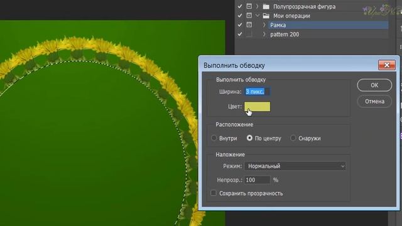
Task: Open the Режим blending mode dropdown
Action: [x=295, y=166]
